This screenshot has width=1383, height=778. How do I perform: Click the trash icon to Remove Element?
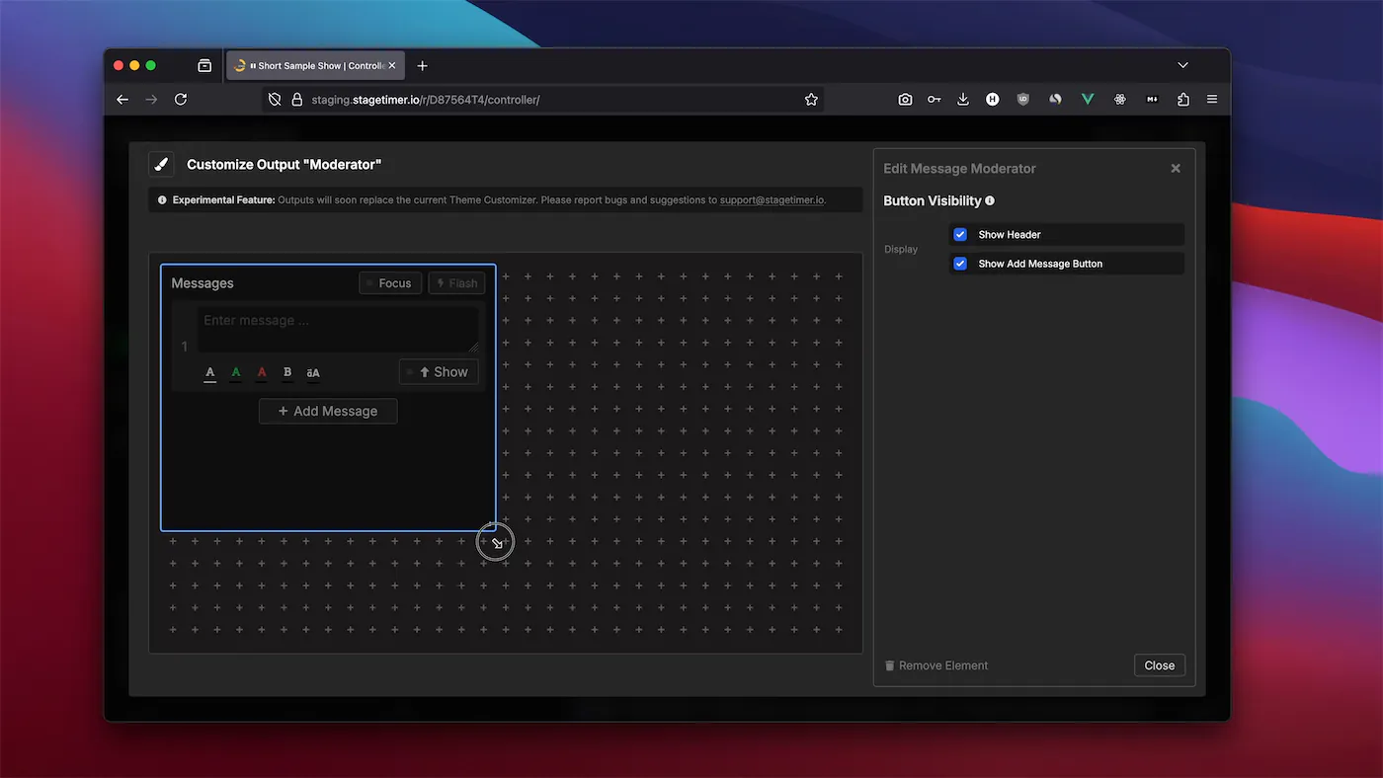(890, 664)
